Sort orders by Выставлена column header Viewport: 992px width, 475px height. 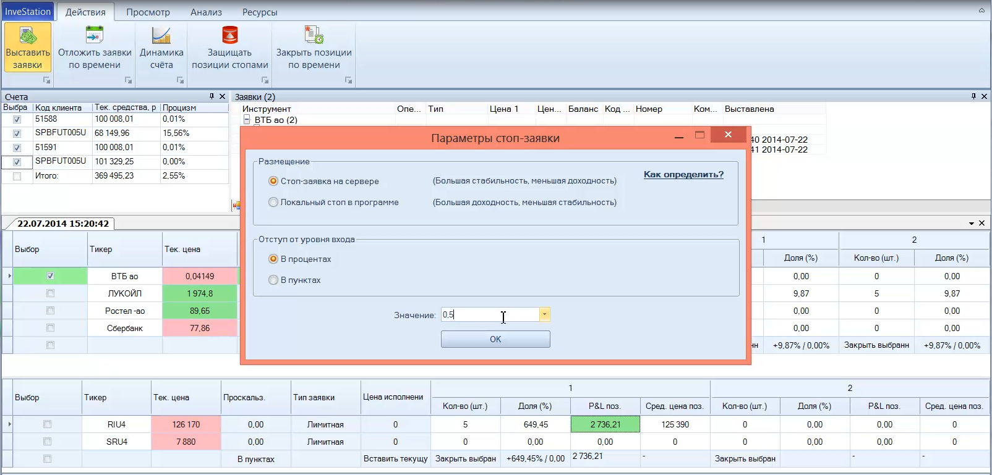(750, 109)
